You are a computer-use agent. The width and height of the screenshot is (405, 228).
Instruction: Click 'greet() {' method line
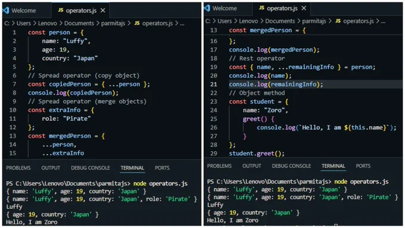pos(258,119)
